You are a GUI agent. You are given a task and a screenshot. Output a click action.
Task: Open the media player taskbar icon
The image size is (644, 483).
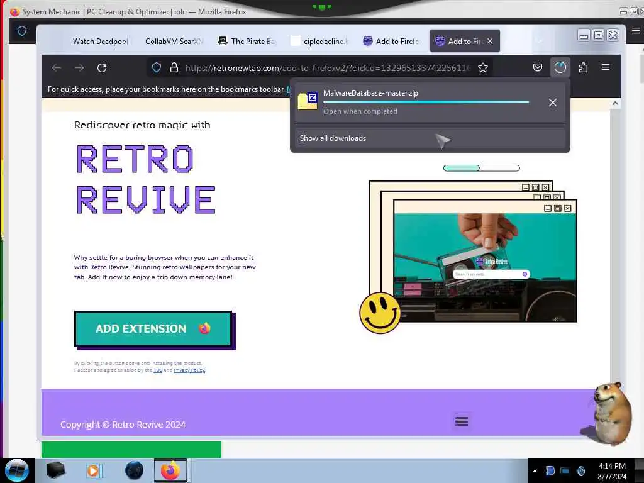click(93, 470)
